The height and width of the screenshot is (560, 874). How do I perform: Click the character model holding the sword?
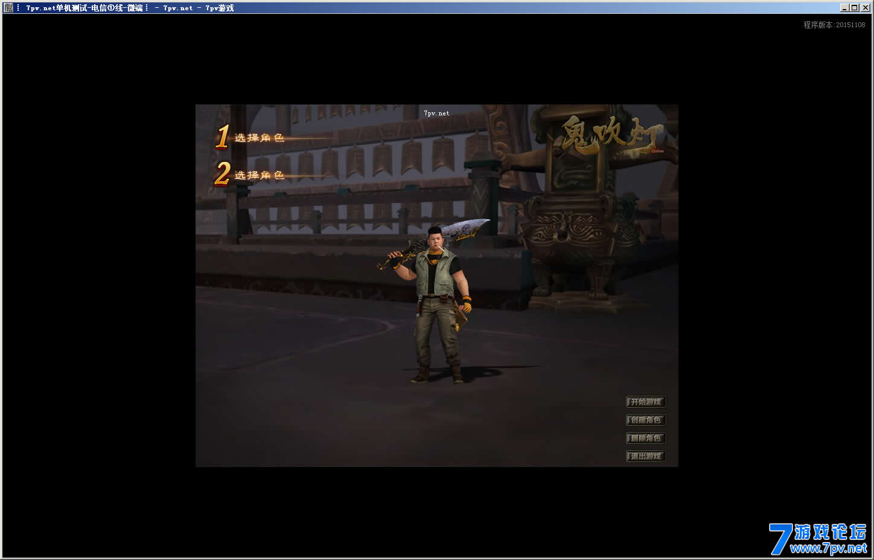pyautogui.click(x=436, y=302)
